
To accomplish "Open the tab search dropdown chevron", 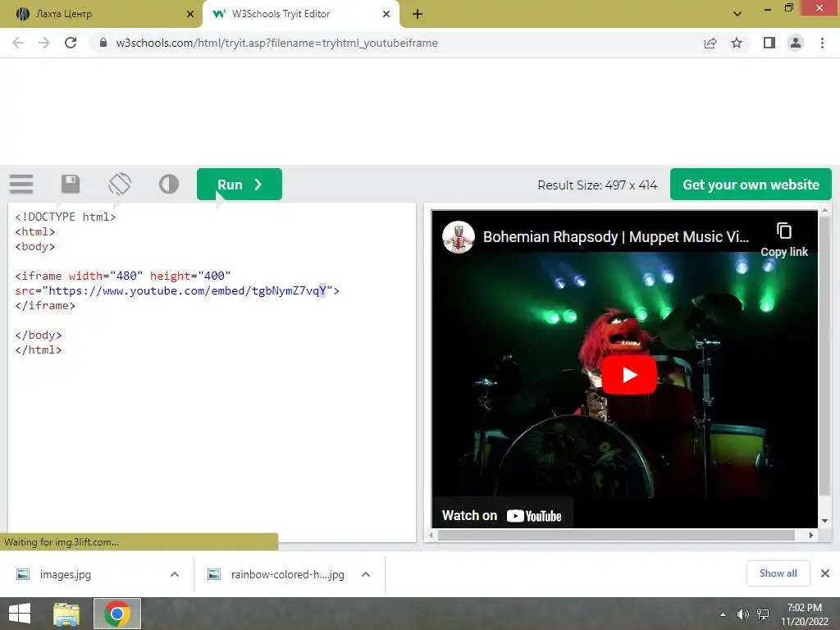I will (737, 14).
